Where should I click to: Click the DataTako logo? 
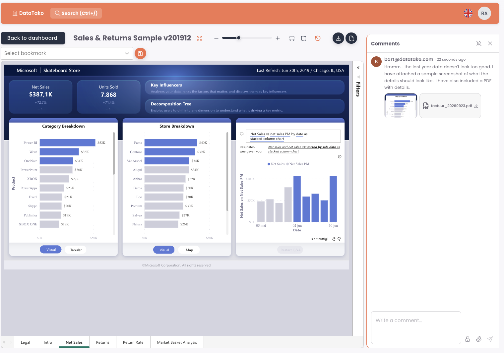[28, 13]
